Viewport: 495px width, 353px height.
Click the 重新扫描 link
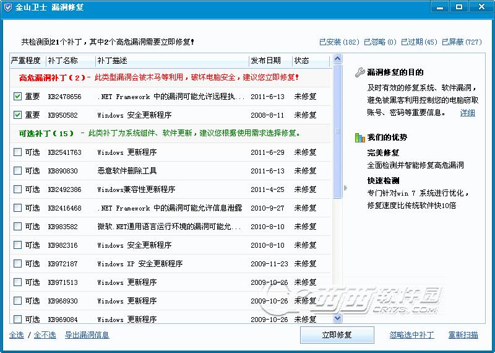[463, 335]
